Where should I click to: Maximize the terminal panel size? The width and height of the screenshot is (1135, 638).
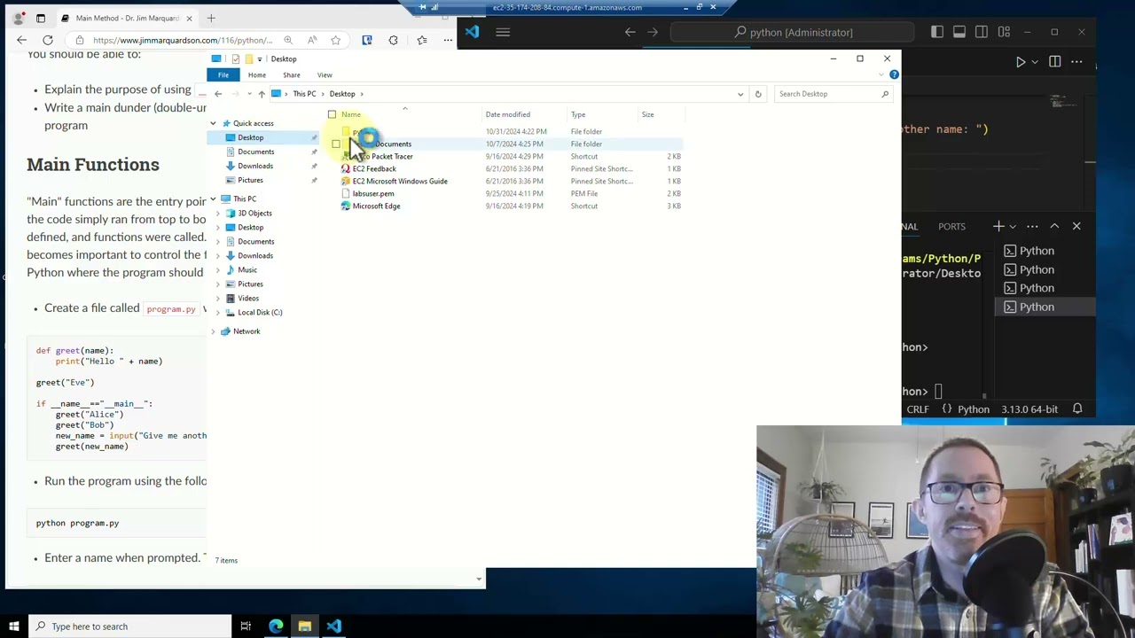1054,226
